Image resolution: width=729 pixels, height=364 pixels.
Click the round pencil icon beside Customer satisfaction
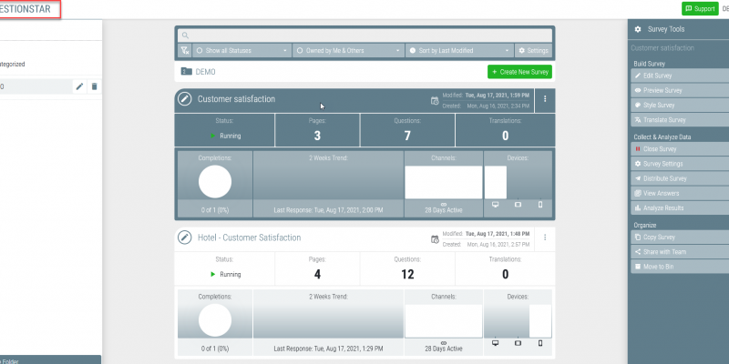(x=185, y=98)
